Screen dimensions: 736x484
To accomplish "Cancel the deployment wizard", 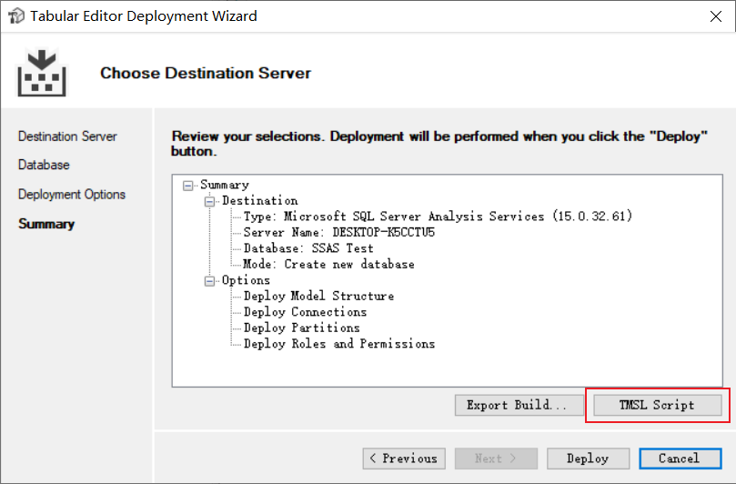I will pos(681,459).
